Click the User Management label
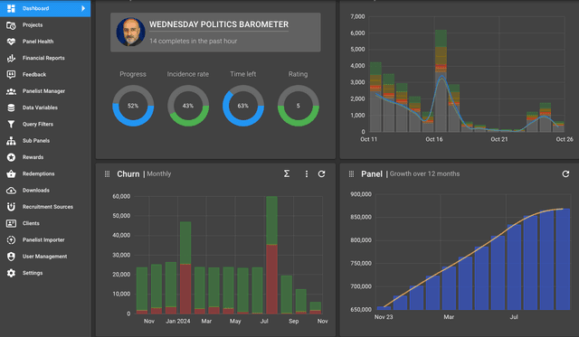 [x=44, y=257]
